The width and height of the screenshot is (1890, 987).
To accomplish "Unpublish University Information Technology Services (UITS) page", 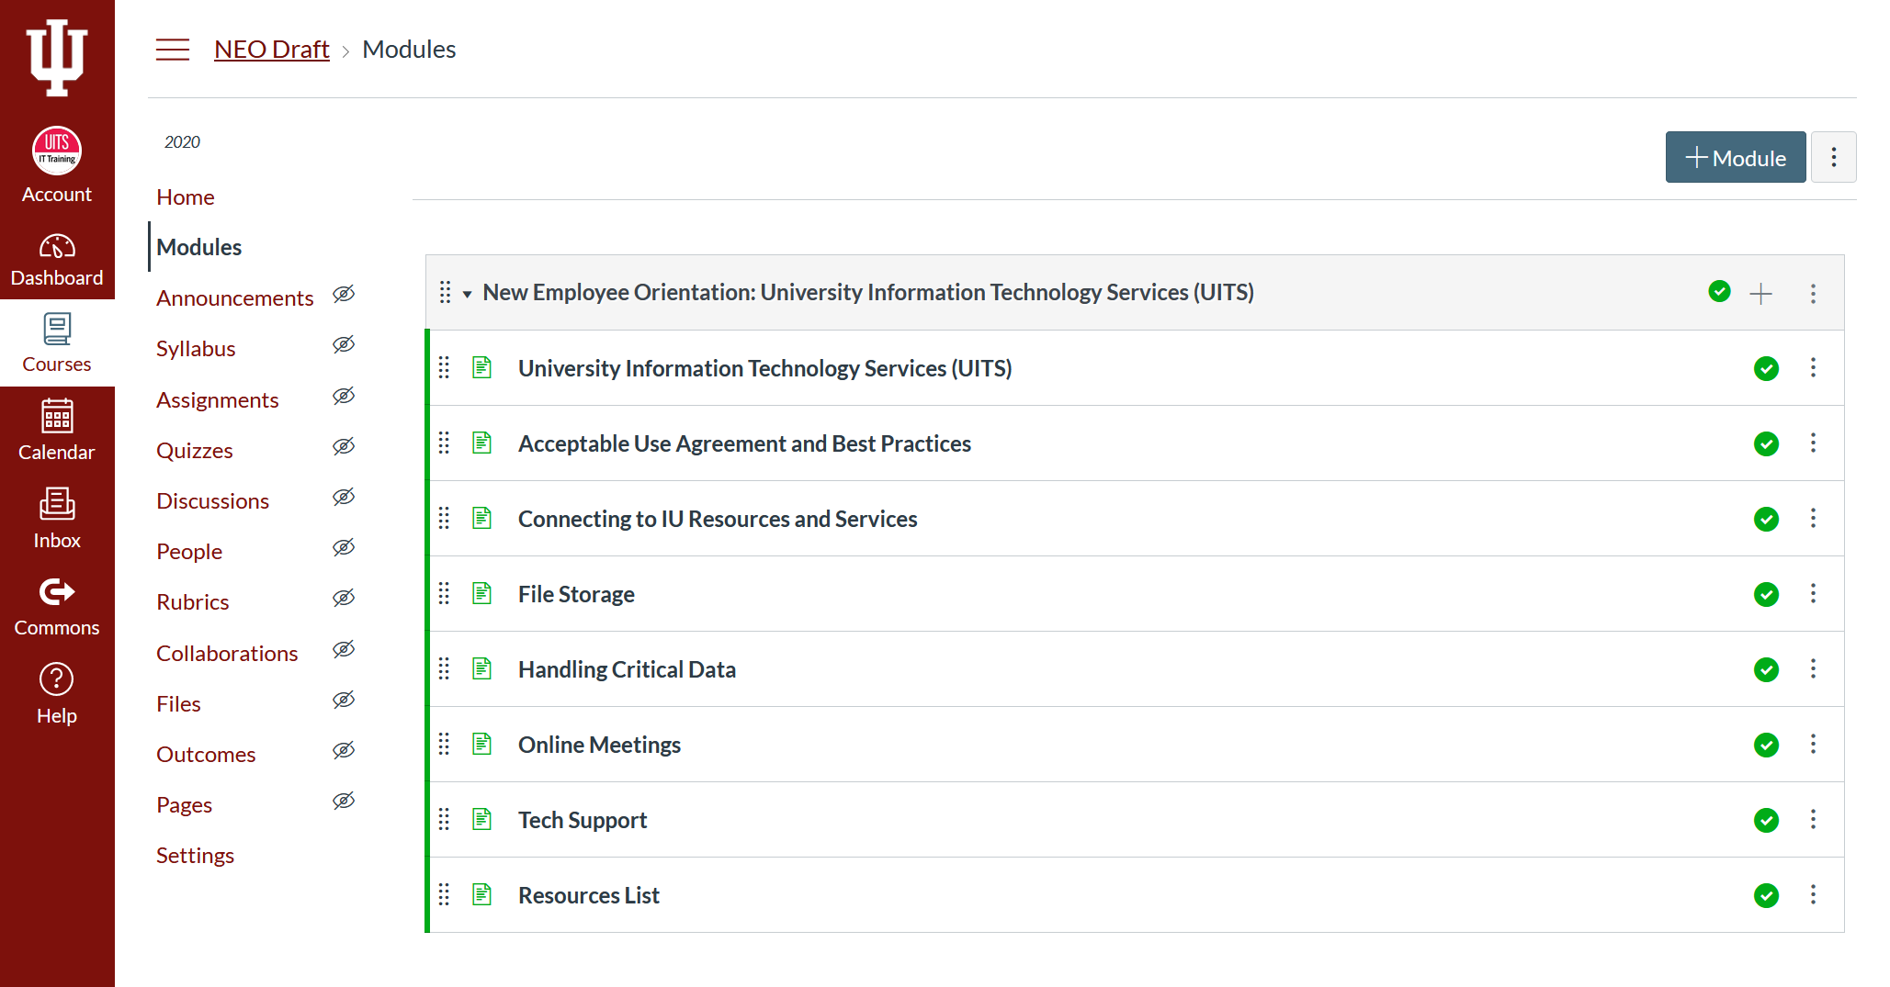I will tap(1766, 368).
